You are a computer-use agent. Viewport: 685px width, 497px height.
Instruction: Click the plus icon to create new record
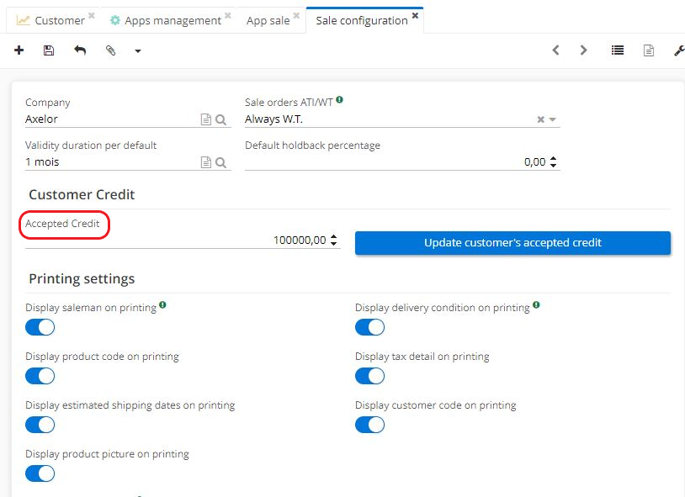(x=19, y=50)
